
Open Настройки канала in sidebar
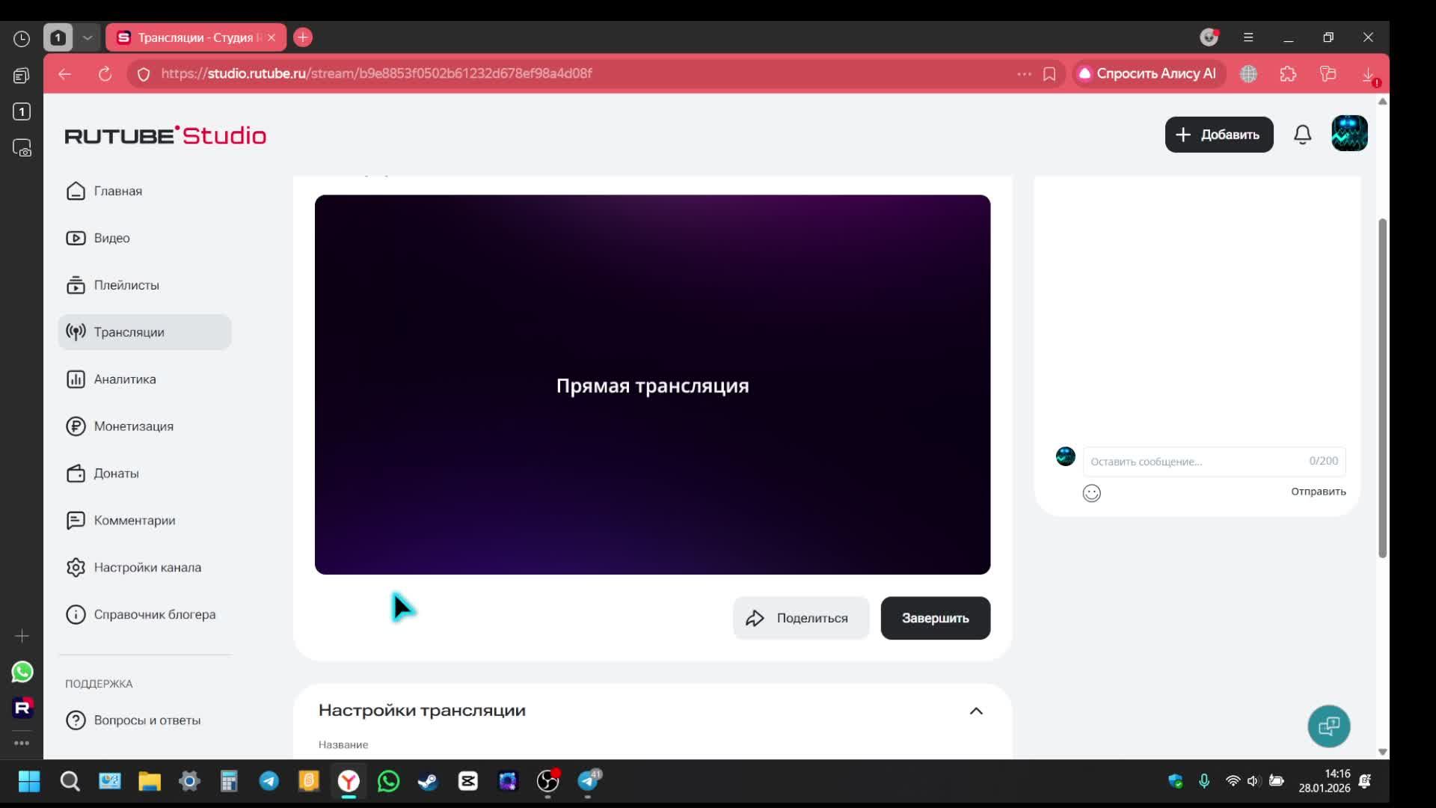pos(147,567)
